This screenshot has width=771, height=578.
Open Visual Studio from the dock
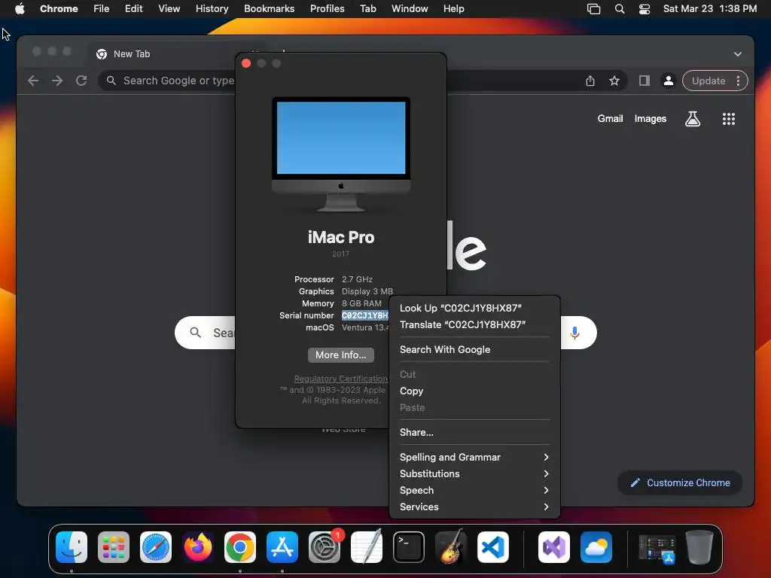554,547
